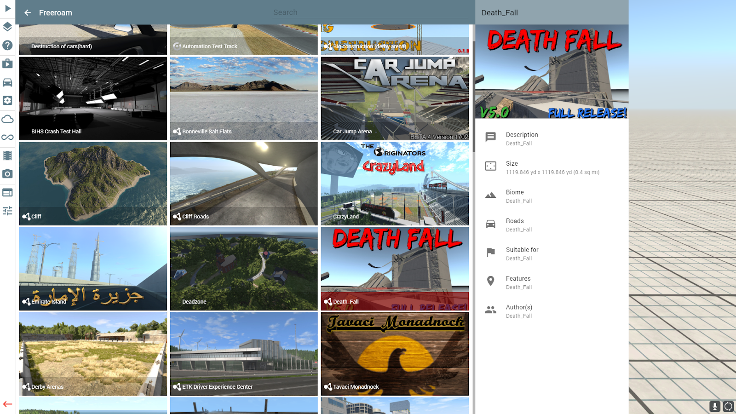The width and height of the screenshot is (736, 414).
Task: Open the vehicle selector car icon
Action: pos(7,82)
